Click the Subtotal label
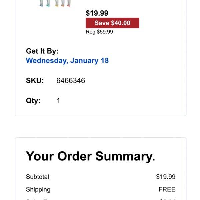200x200 pixels. (37, 177)
